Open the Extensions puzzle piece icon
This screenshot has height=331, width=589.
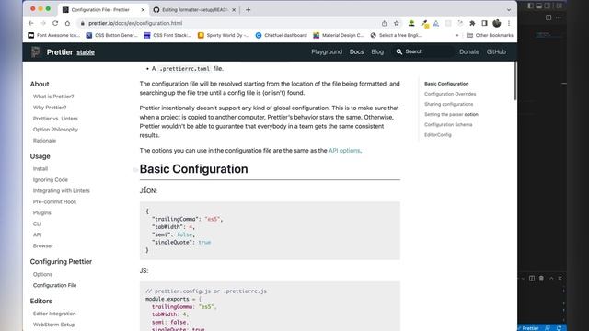click(472, 23)
